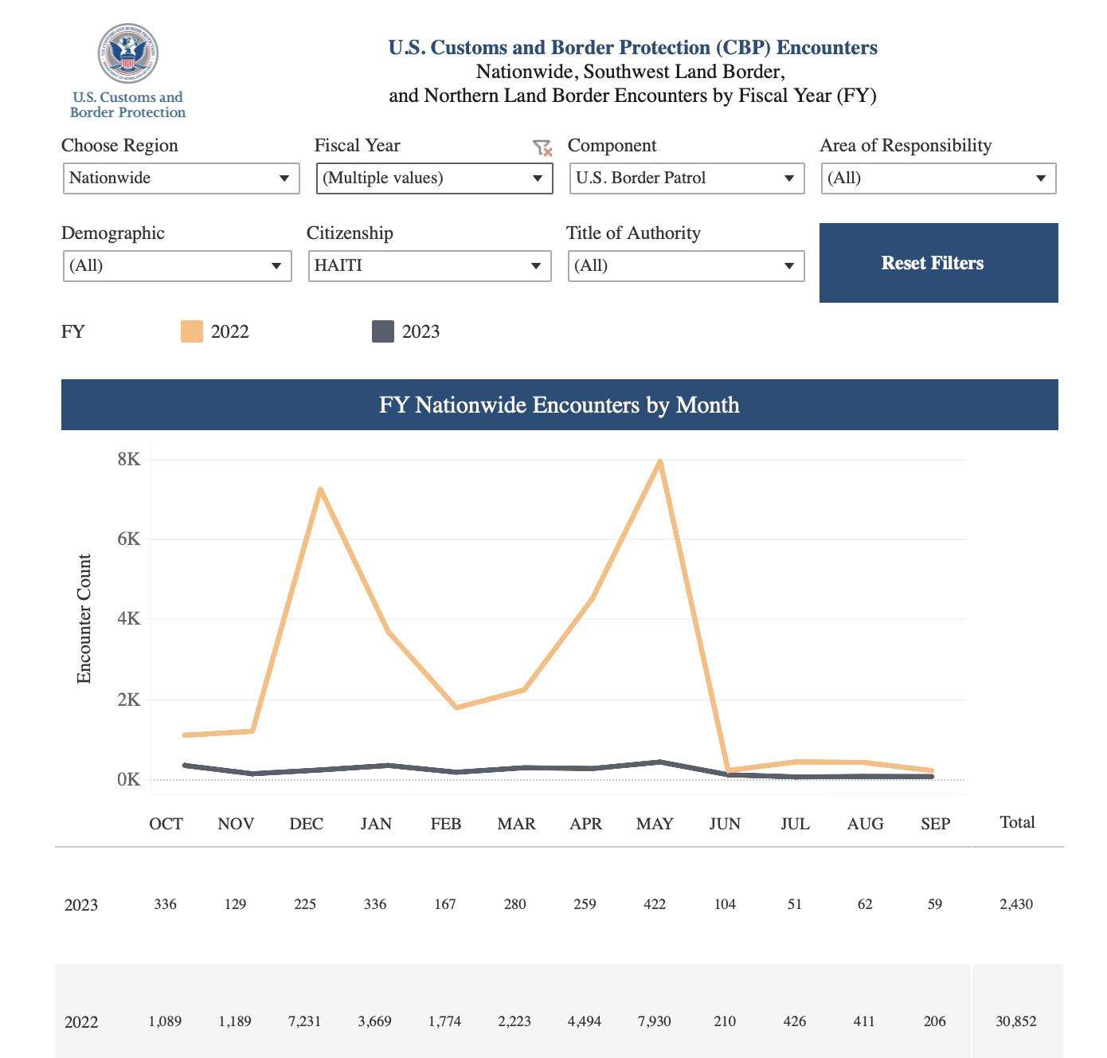
Task: Click the 2023 September value 59
Action: (935, 904)
